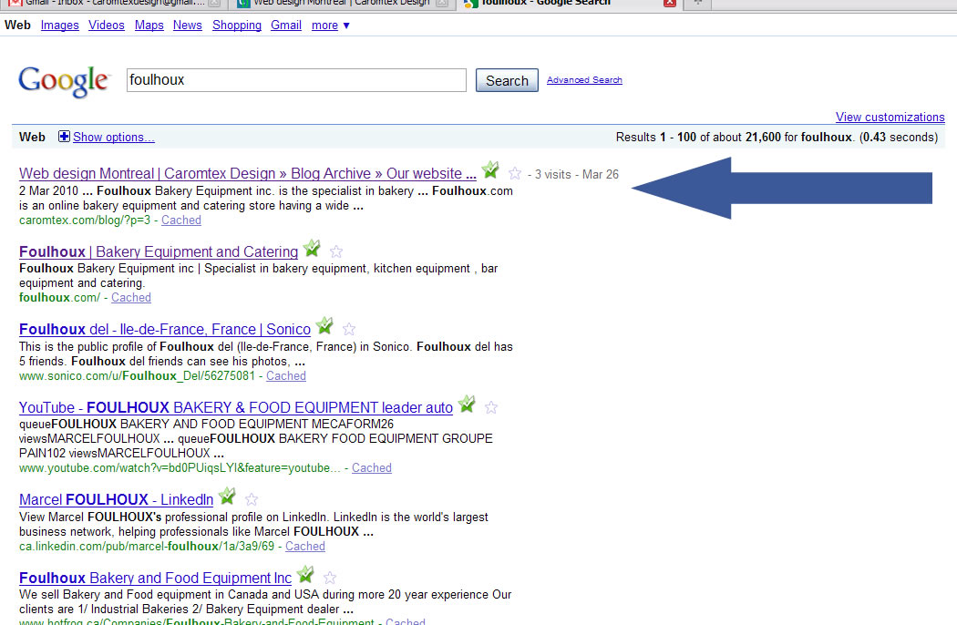Star the Caromtex Design blog result
The width and height of the screenshot is (957, 625).
click(x=515, y=174)
